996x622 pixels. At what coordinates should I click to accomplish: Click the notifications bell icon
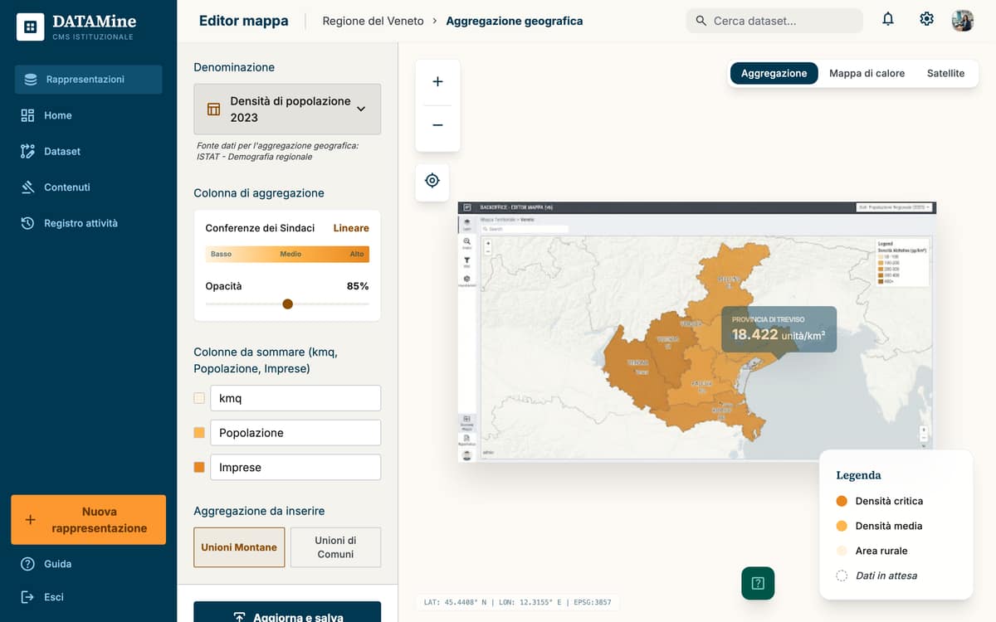tap(888, 19)
